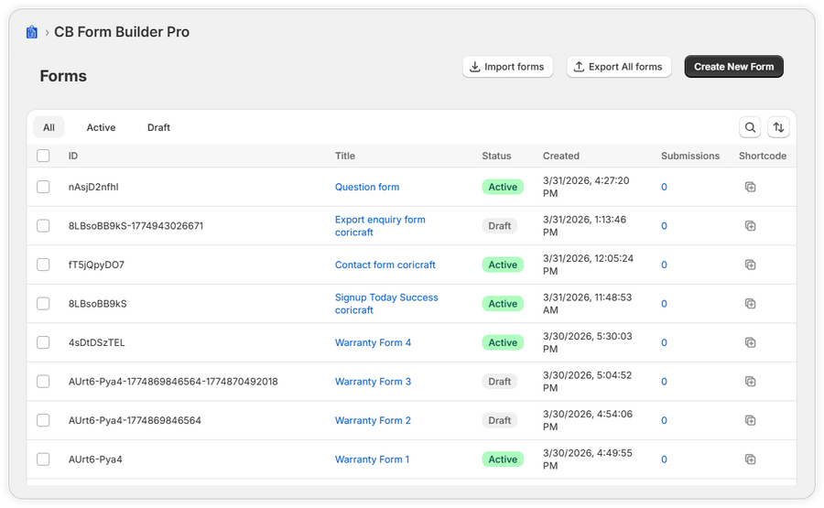Open the Warranty Form 3 link
The image size is (824, 508).
[x=374, y=382]
